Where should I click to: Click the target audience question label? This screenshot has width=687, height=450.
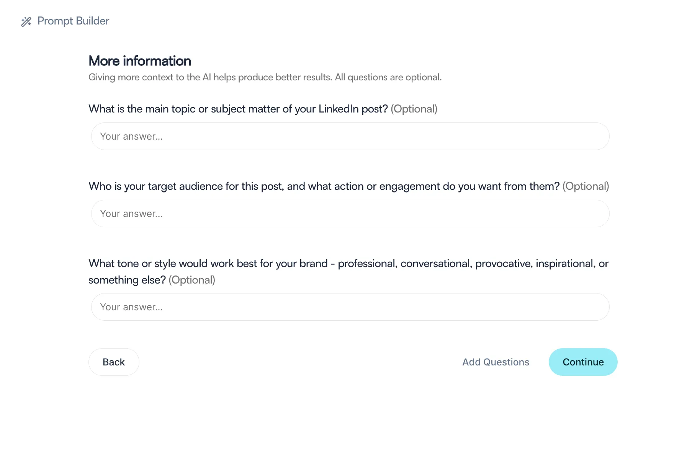[324, 186]
